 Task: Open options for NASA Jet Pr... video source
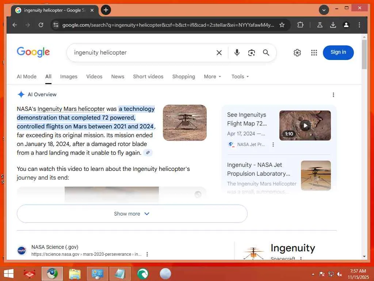[273, 145]
